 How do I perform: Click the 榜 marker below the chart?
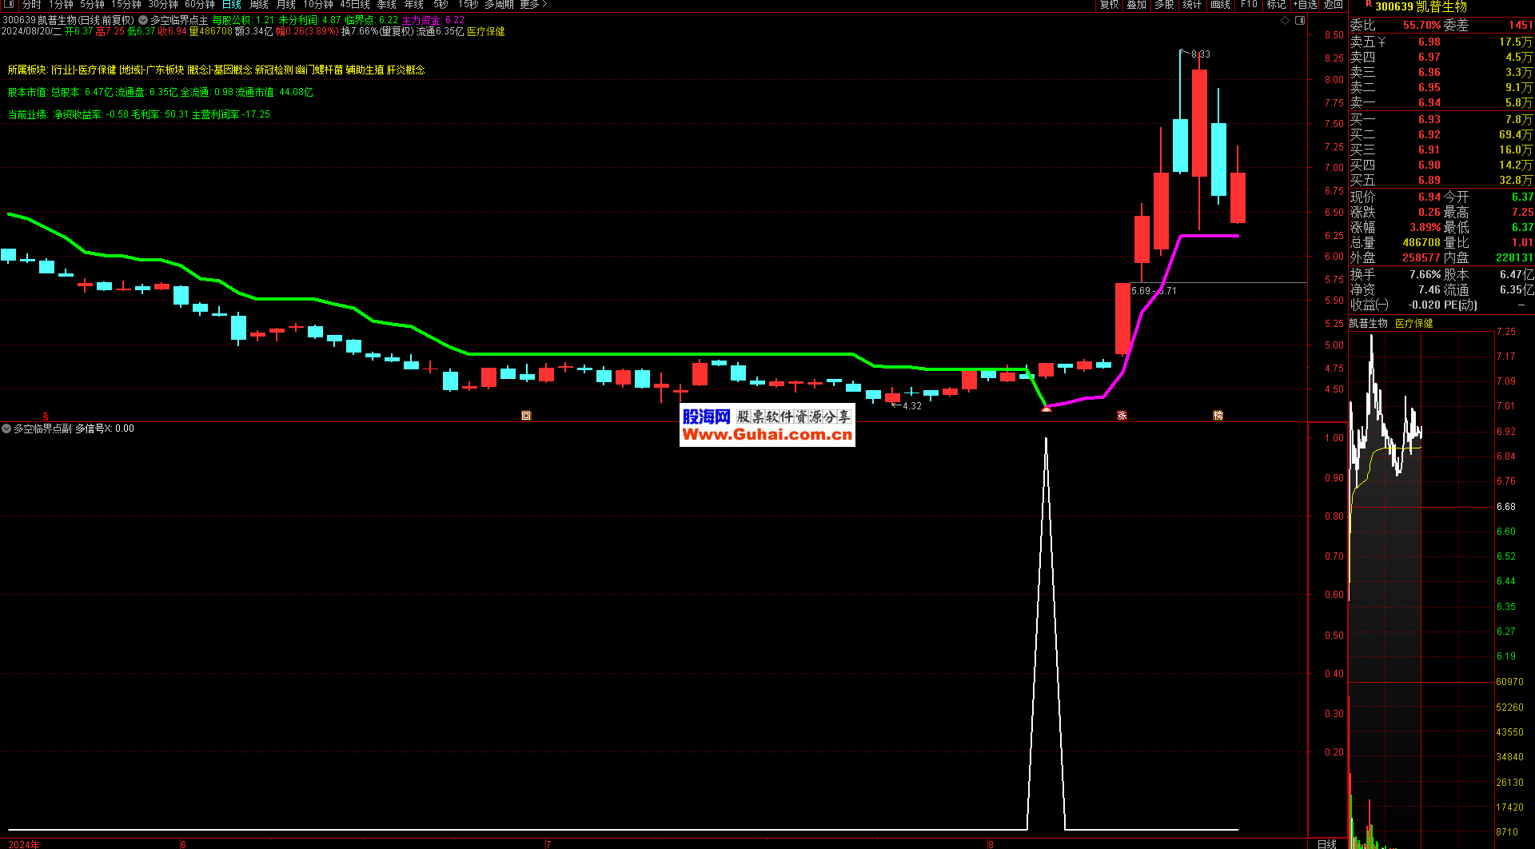click(x=1218, y=416)
